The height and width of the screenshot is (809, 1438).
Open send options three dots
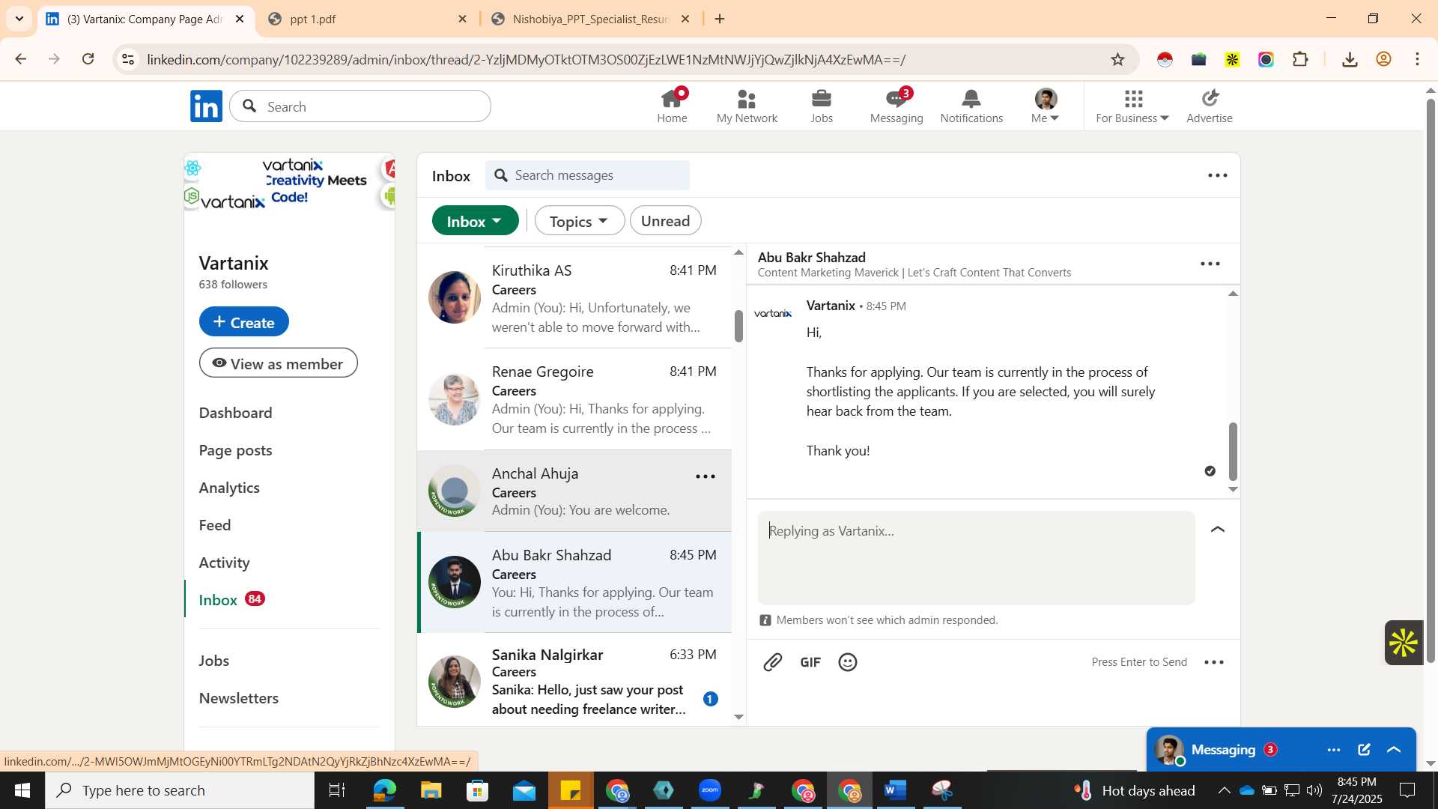(1214, 662)
